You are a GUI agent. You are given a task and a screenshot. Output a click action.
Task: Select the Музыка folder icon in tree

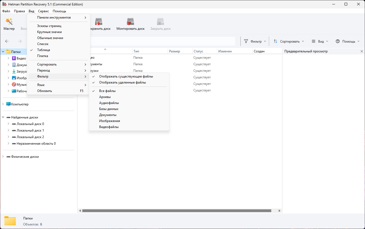(x=14, y=84)
